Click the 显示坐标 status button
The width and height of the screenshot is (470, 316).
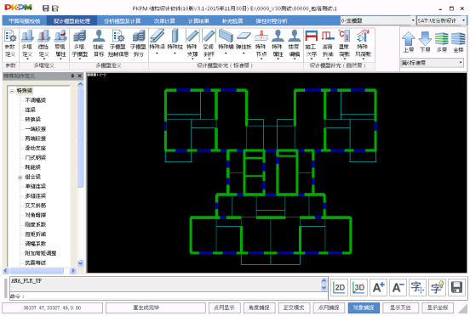click(438, 308)
